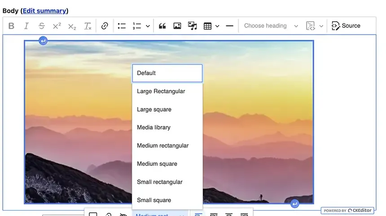Insert a horizontal line

[x=229, y=26]
